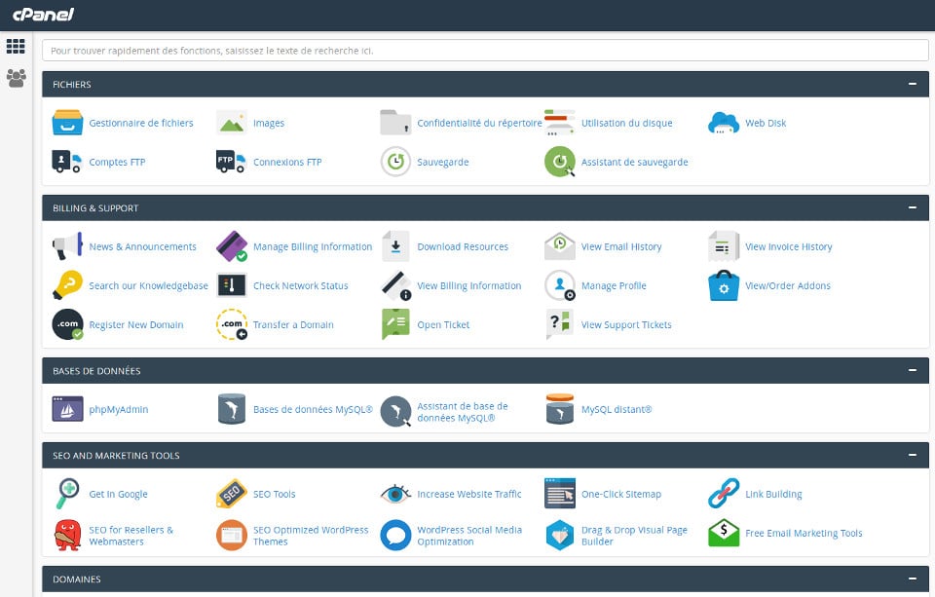Open the Manage Profile user icon
The image size is (935, 597).
[x=559, y=285]
